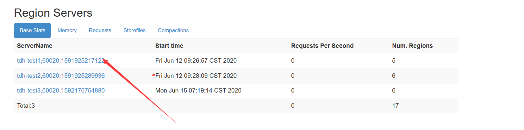Click the Start time column header
Image resolution: width=524 pixels, height=130 pixels.
[x=169, y=46]
